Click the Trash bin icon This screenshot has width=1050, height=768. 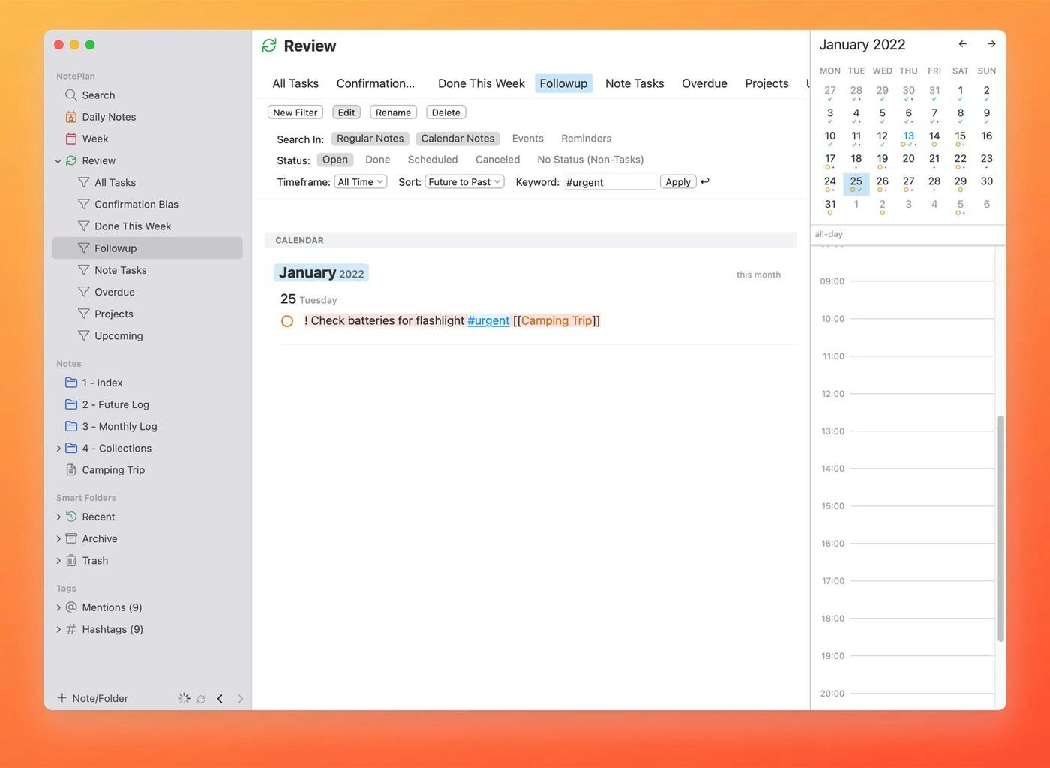[x=71, y=560]
